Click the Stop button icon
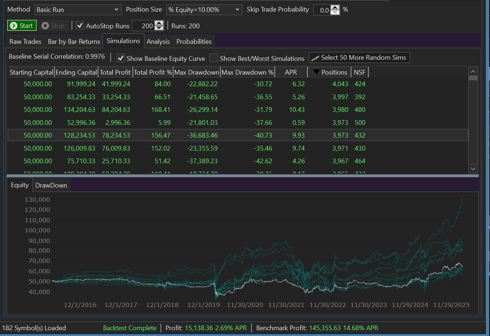This screenshot has height=336, width=490. [x=45, y=26]
